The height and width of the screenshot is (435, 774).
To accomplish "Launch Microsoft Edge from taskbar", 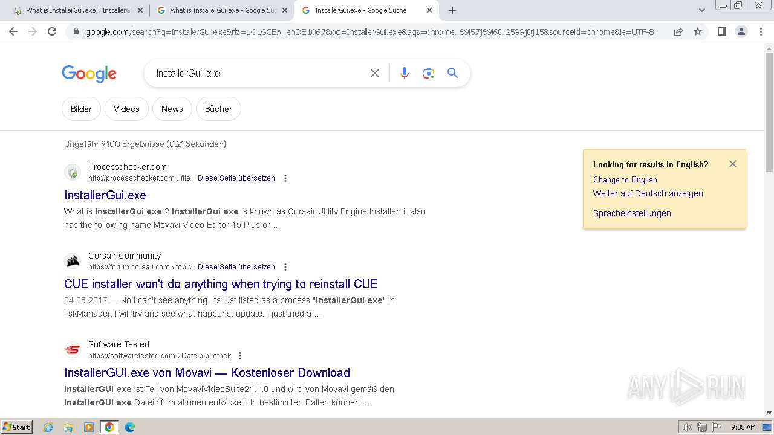I will click(129, 427).
